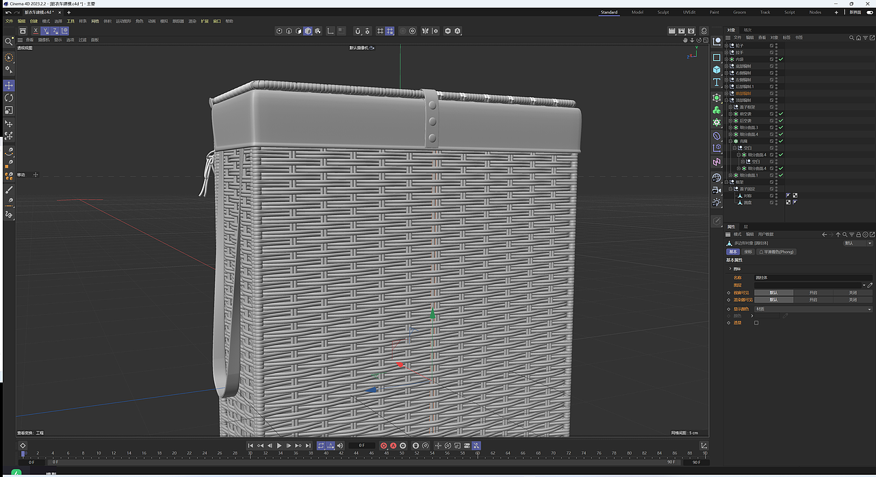This screenshot has width=876, height=477.
Task: Set first visibility row to middle option
Action: (x=813, y=293)
